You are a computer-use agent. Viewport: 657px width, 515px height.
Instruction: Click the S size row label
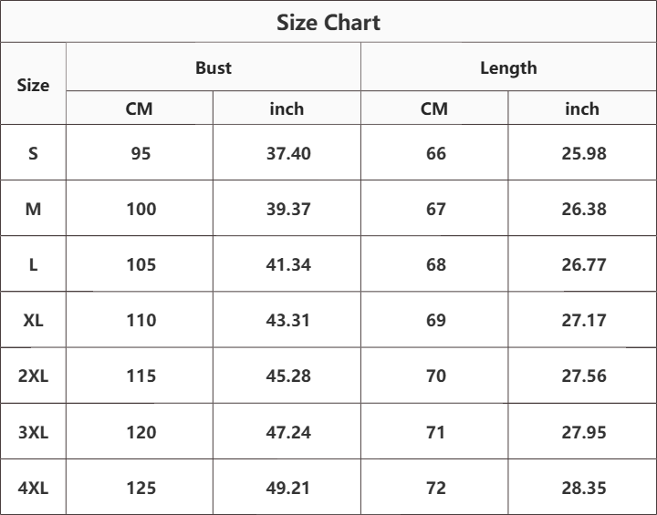click(x=33, y=153)
